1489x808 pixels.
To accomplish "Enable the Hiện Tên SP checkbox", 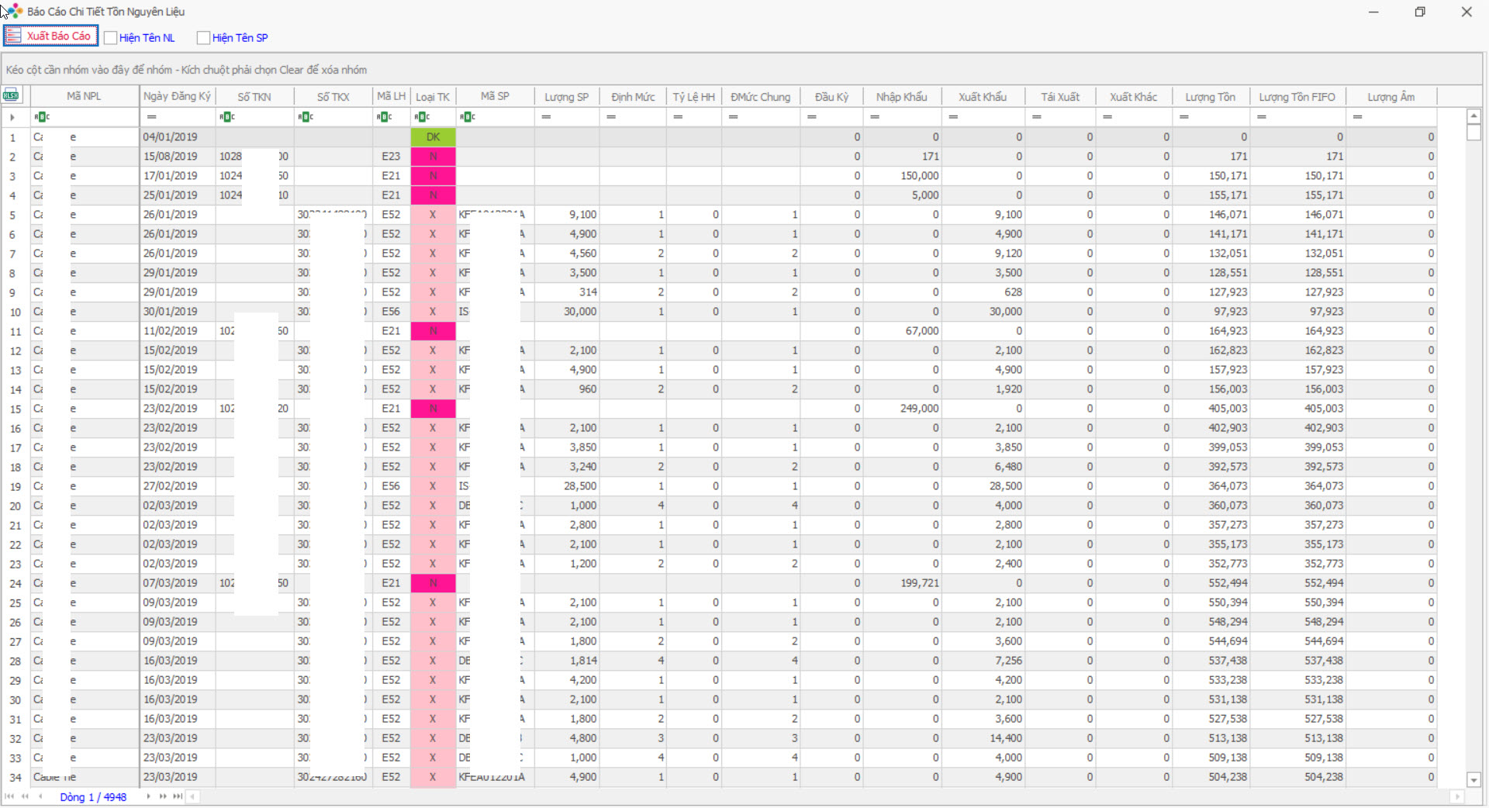I will coord(204,38).
